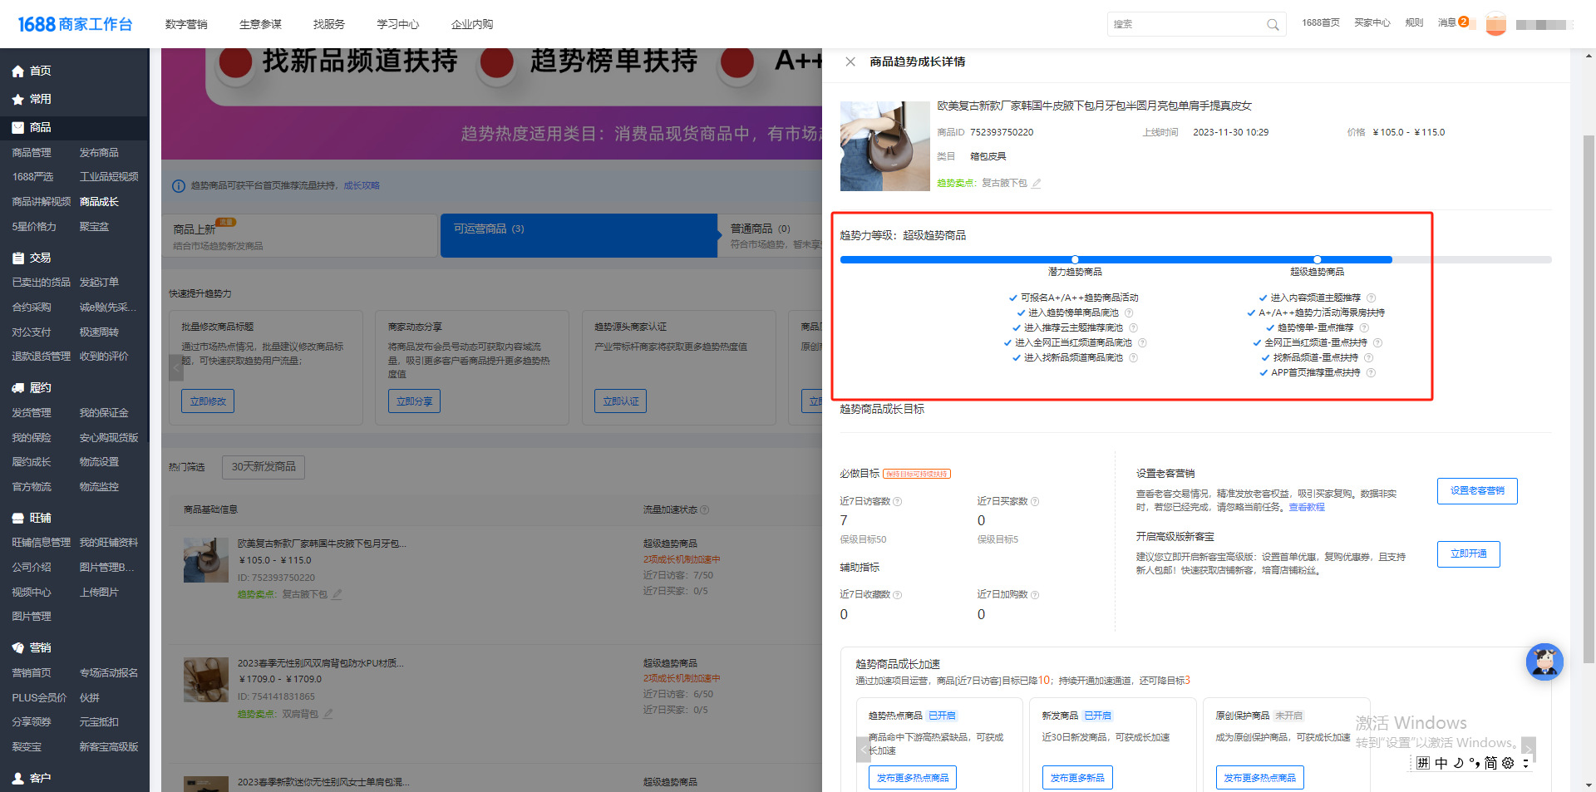Expand the 营销 sidebar section
This screenshot has width=1596, height=792.
pyautogui.click(x=40, y=648)
